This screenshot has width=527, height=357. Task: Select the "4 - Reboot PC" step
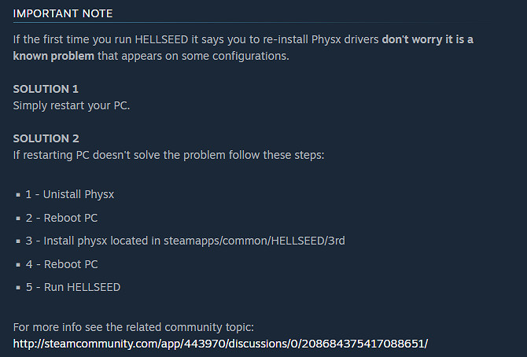click(x=61, y=264)
